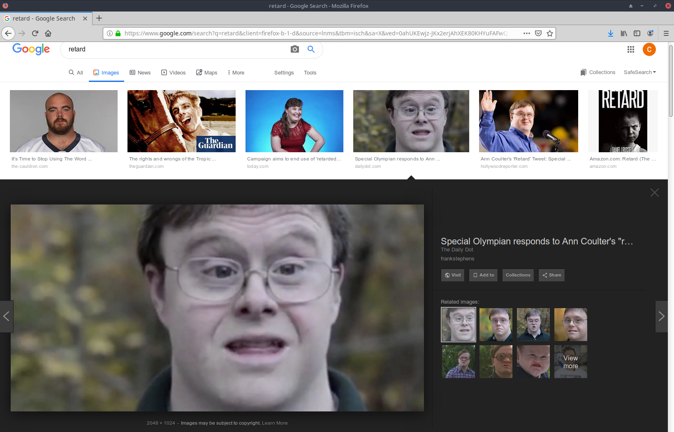Open saved Collections link at top
The width and height of the screenshot is (674, 432).
[x=598, y=72]
